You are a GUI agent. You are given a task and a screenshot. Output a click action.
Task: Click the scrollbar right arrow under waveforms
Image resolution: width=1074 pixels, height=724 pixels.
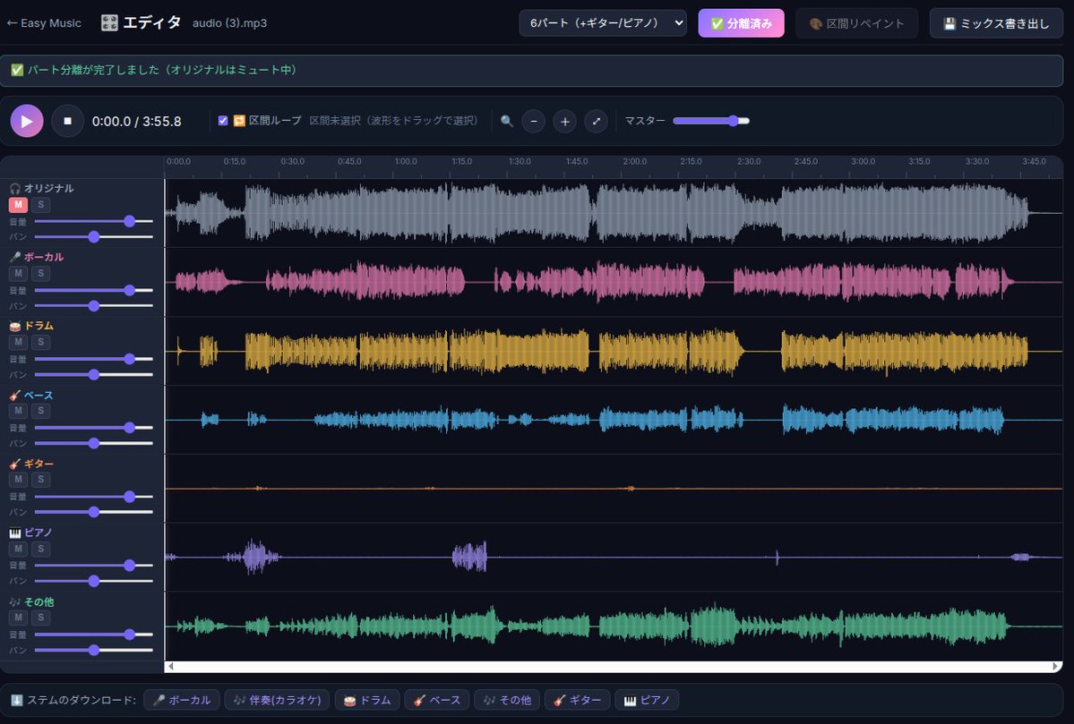pos(1055,667)
